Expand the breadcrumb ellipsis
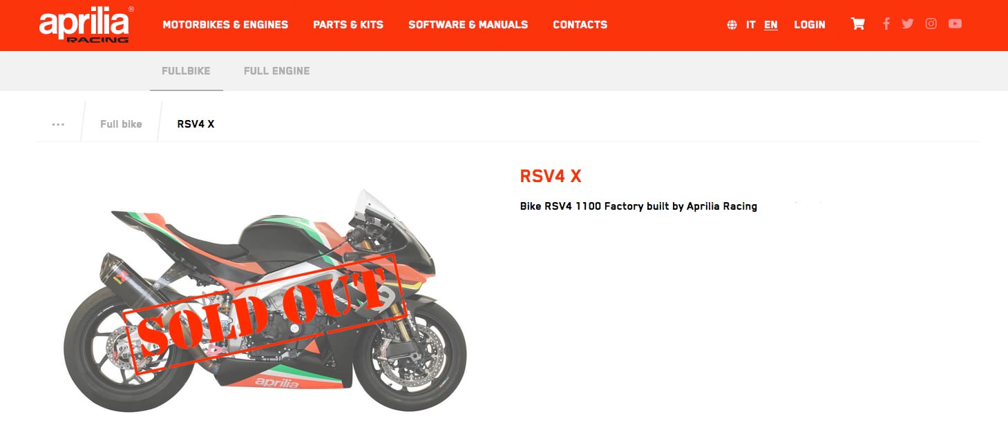 pyautogui.click(x=58, y=124)
